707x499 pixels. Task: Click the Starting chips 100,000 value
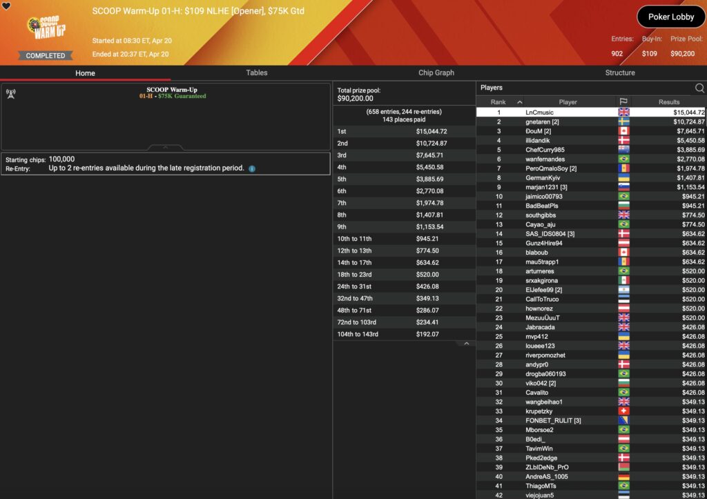point(61,159)
